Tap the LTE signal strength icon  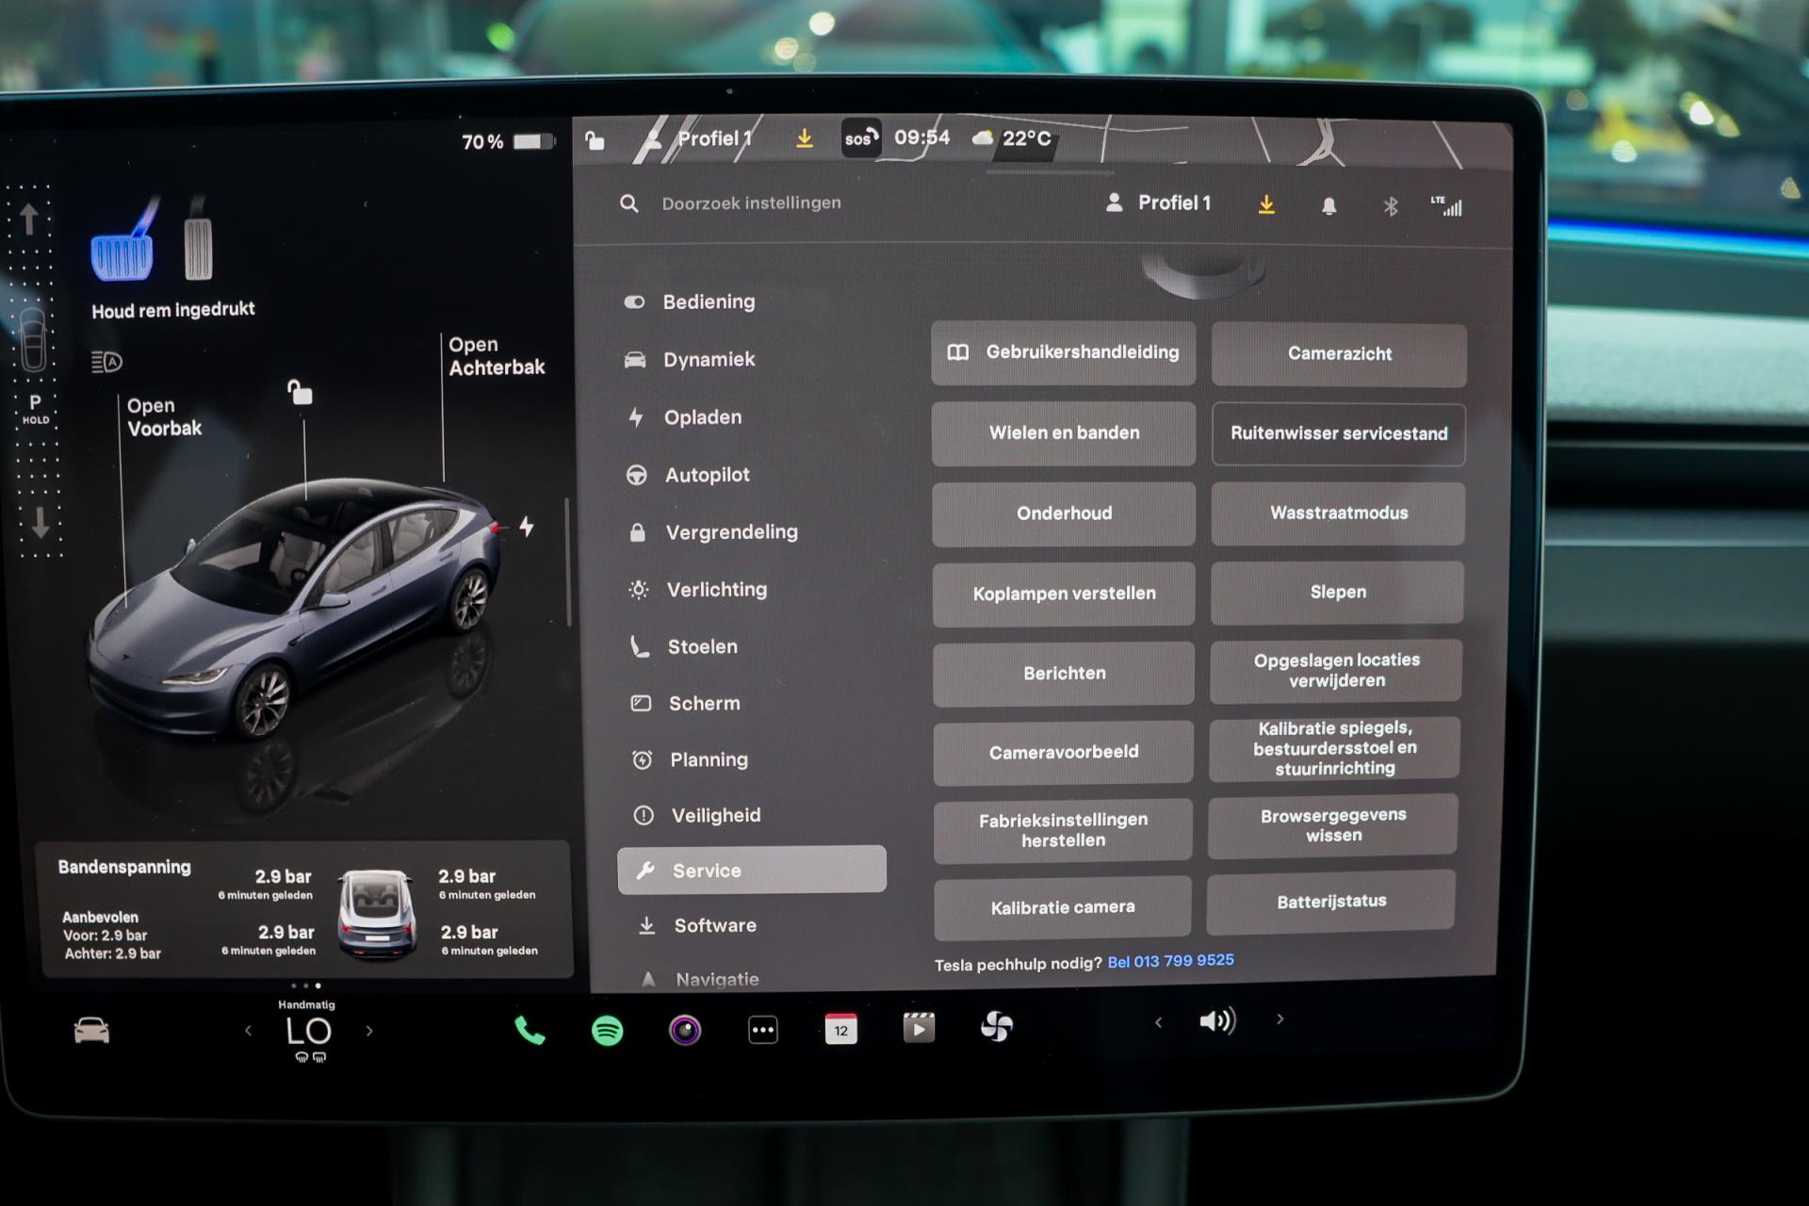(x=1446, y=206)
